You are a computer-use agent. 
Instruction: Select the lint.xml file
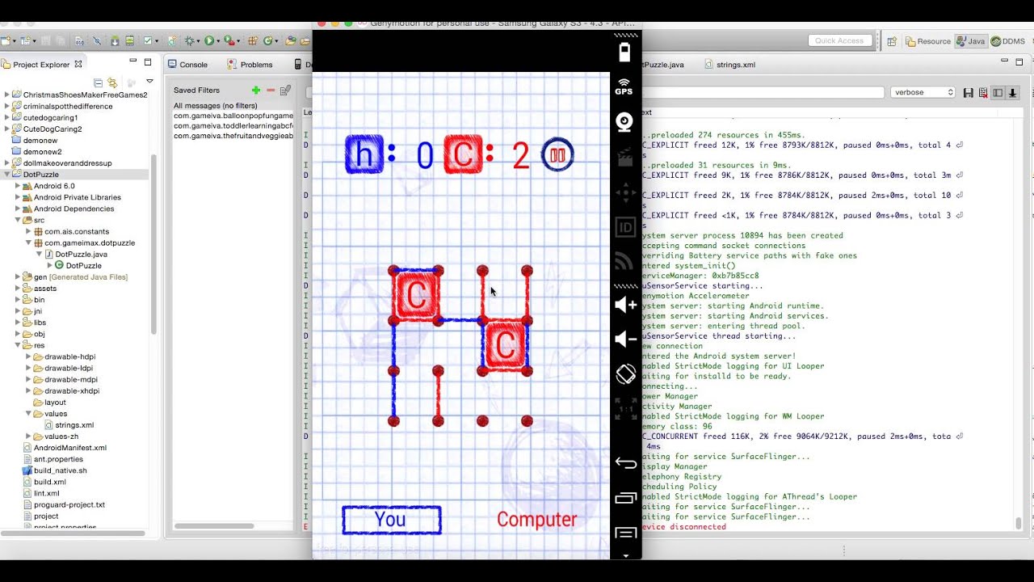click(x=40, y=493)
